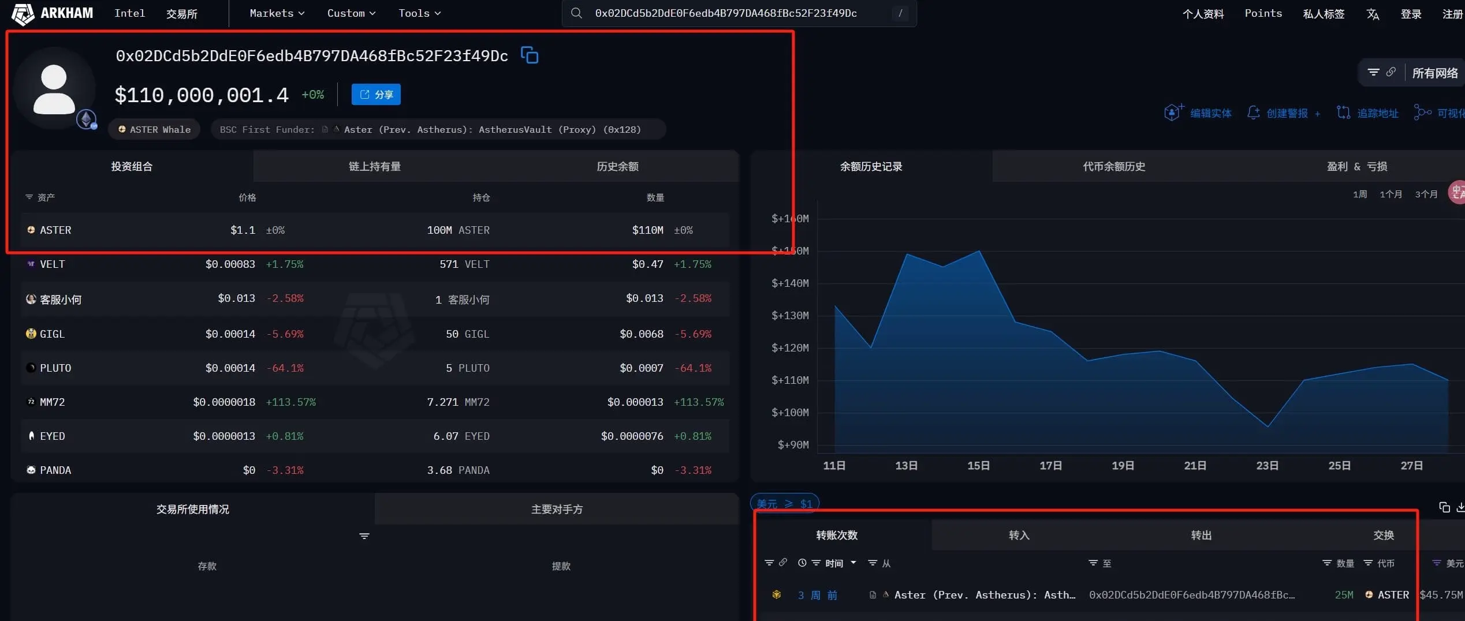
Task: Click the leading filter icon in transfers header
Action: tap(769, 563)
